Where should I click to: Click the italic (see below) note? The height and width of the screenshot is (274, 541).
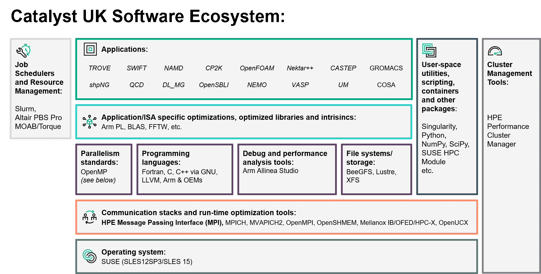point(98,180)
